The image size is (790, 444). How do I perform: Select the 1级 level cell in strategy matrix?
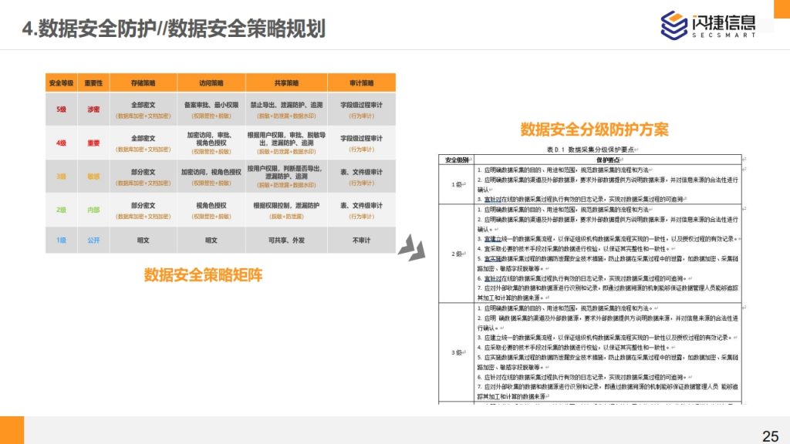click(x=61, y=240)
